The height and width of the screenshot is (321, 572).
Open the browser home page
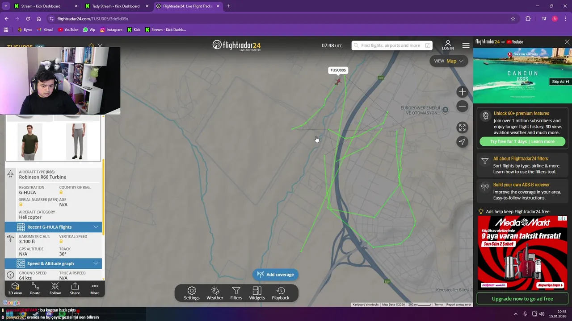tap(38, 19)
